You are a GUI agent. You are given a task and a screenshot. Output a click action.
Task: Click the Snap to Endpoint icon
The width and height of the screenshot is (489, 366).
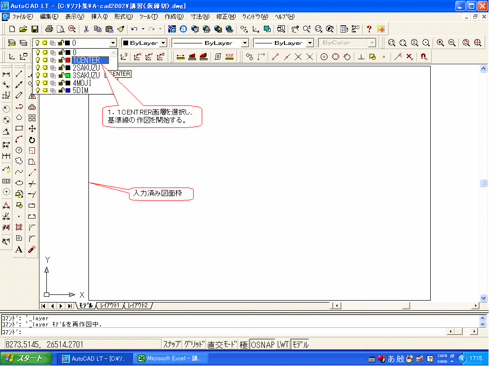pos(275,57)
